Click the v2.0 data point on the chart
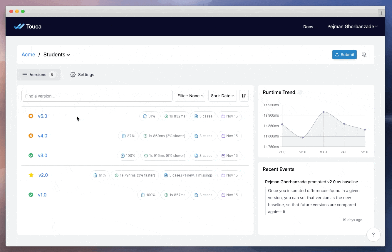 tap(303, 137)
